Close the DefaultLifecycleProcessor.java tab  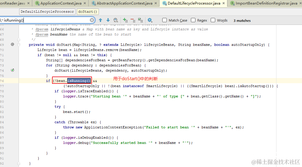click(x=223, y=3)
